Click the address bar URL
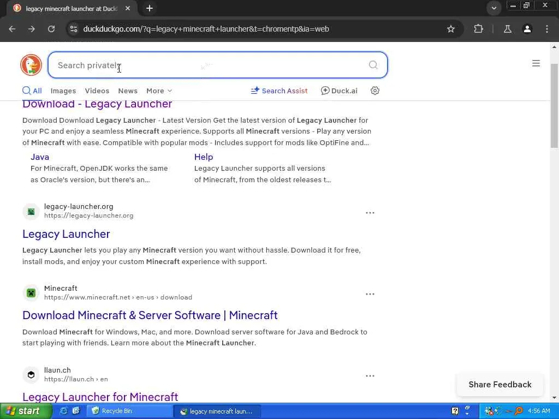Viewport: 559px width, 419px height. tap(206, 29)
